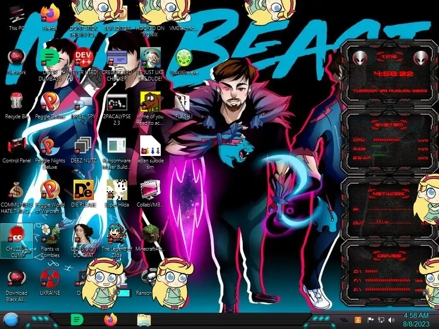Open the This PC desktop icon
Screen dimensions: 439x329
coord(17,18)
